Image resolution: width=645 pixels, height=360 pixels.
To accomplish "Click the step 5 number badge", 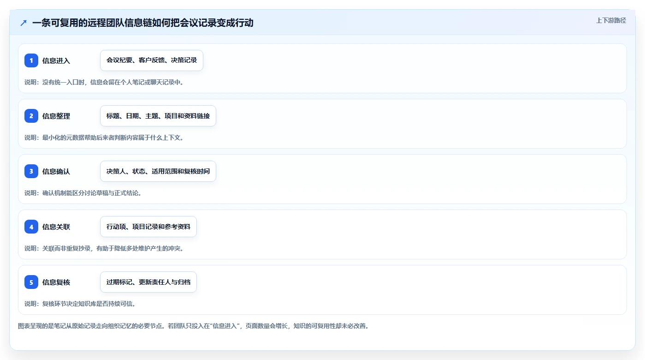I will [31, 282].
